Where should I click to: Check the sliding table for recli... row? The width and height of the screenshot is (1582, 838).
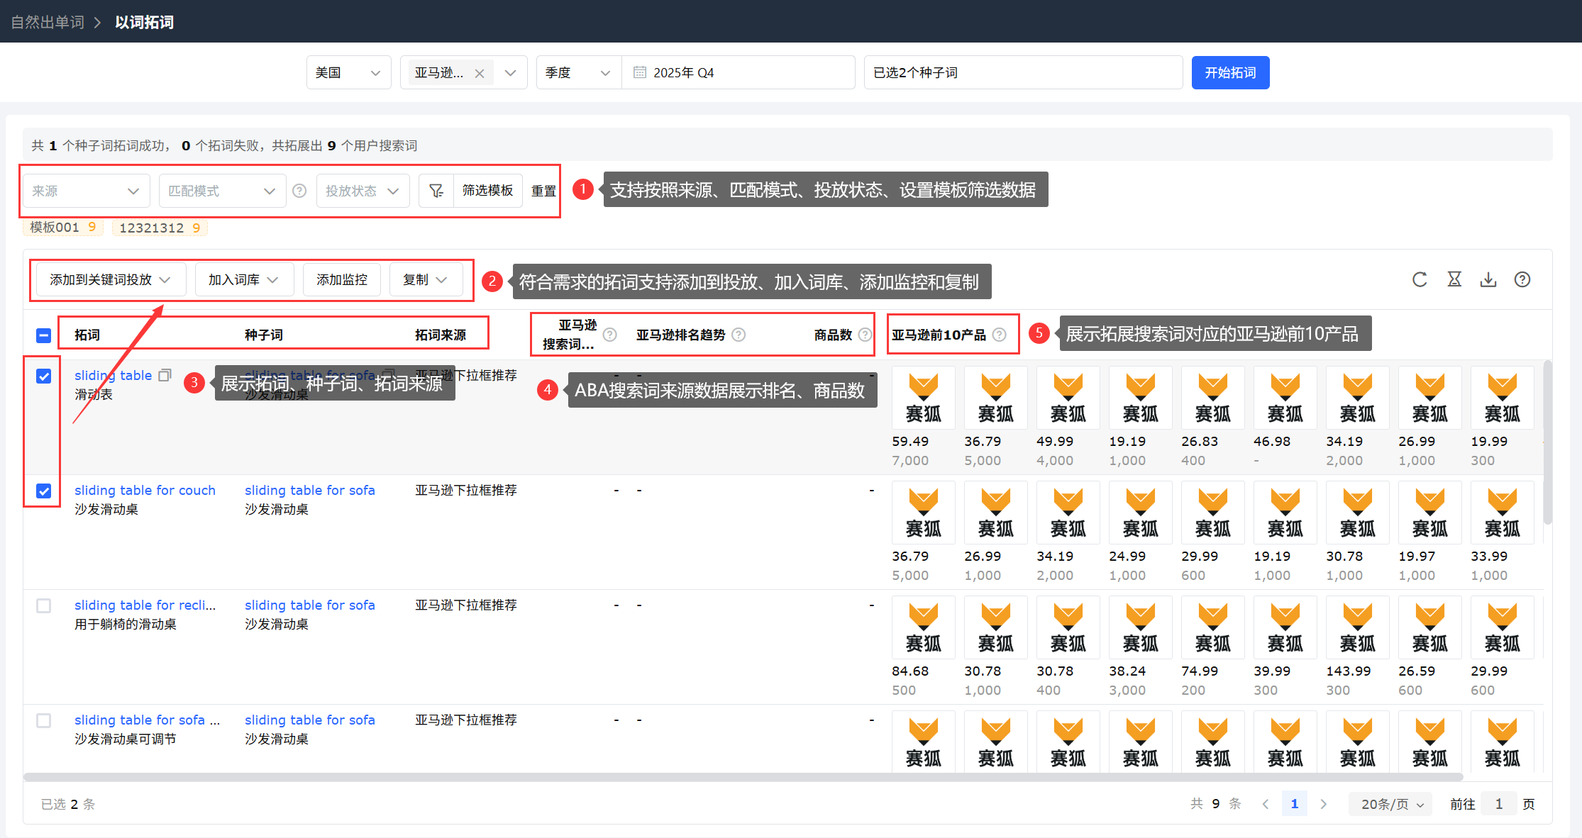point(44,605)
